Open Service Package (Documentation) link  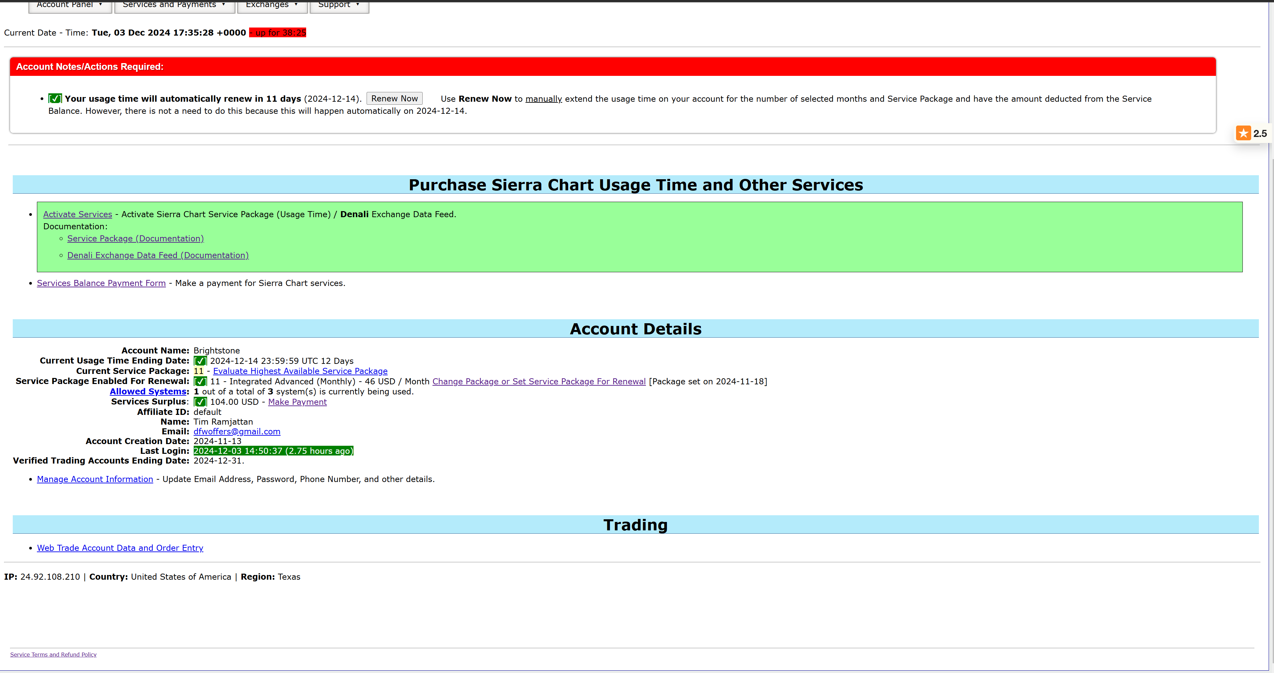[x=136, y=238]
